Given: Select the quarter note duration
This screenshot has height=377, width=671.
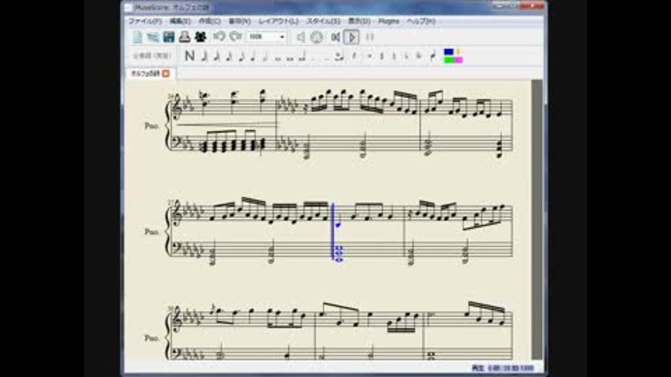Looking at the screenshot, I should pos(253,56).
